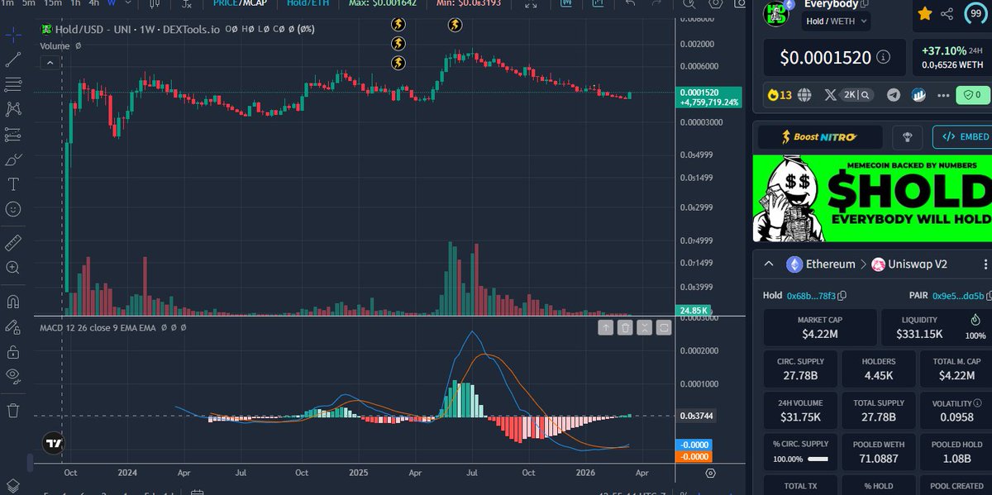Open the pattern drawing tools
Screen dimensions: 992x495
pyautogui.click(x=12, y=109)
